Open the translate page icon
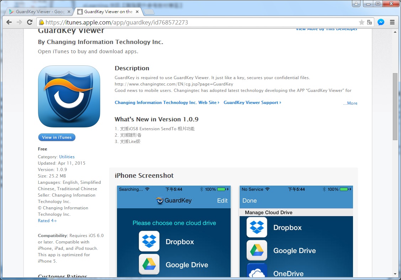The image size is (401, 280). [369, 22]
